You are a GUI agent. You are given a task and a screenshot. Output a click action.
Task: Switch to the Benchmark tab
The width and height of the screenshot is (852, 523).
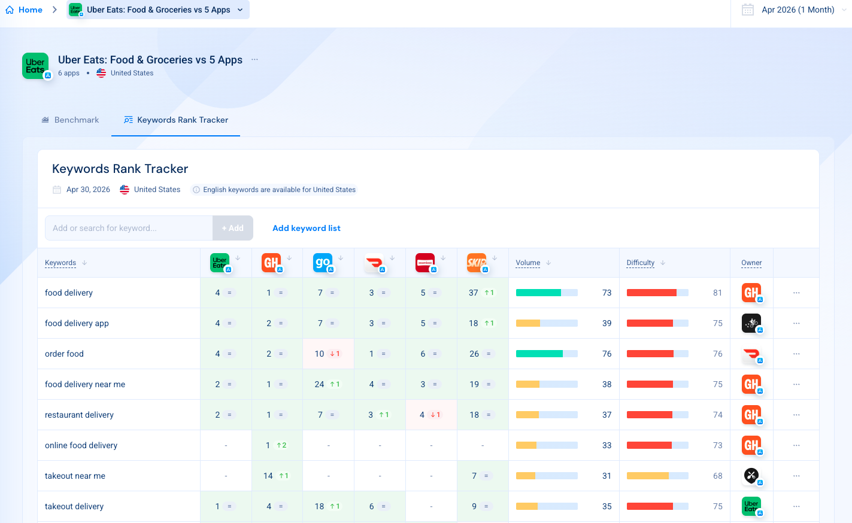(x=70, y=120)
